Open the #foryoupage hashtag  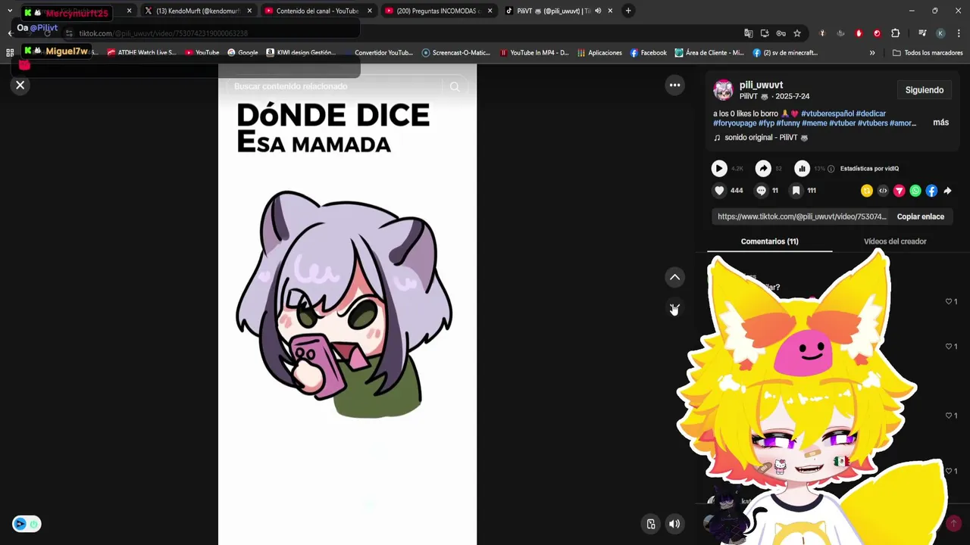(734, 123)
